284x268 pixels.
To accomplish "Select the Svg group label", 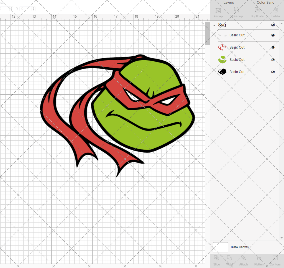I will pos(222,25).
